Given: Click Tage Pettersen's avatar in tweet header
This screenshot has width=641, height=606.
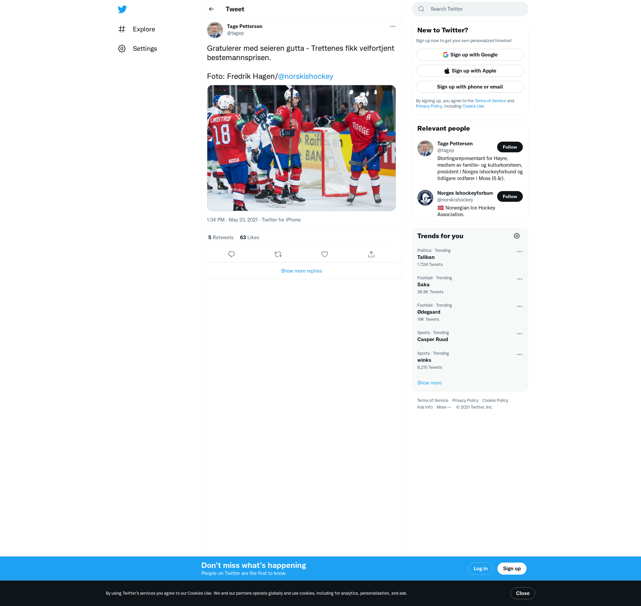Looking at the screenshot, I should pyautogui.click(x=215, y=30).
